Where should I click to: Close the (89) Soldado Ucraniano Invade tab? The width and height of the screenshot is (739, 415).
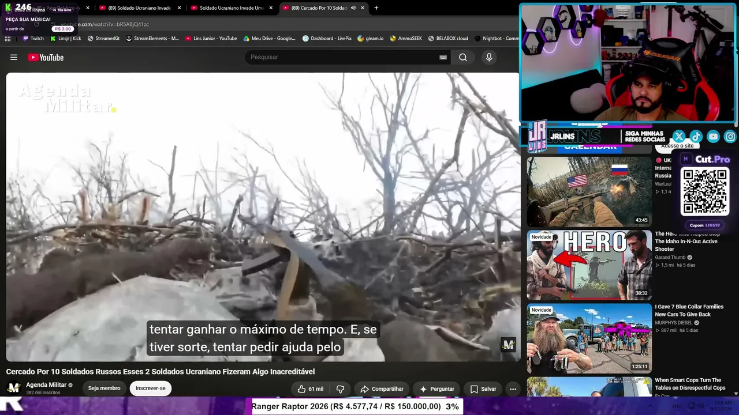179,7
